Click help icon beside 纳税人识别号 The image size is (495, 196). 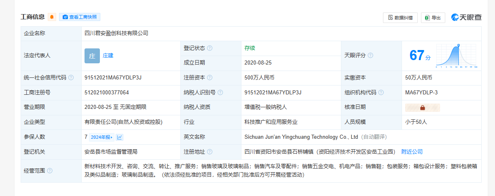tap(220, 92)
